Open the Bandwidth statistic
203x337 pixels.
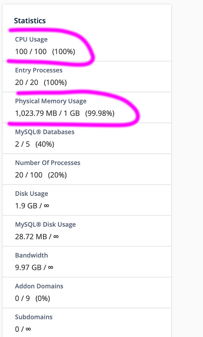tap(31, 255)
